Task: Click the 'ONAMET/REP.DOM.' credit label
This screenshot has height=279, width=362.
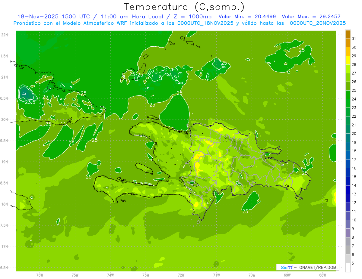Action: tap(318, 267)
